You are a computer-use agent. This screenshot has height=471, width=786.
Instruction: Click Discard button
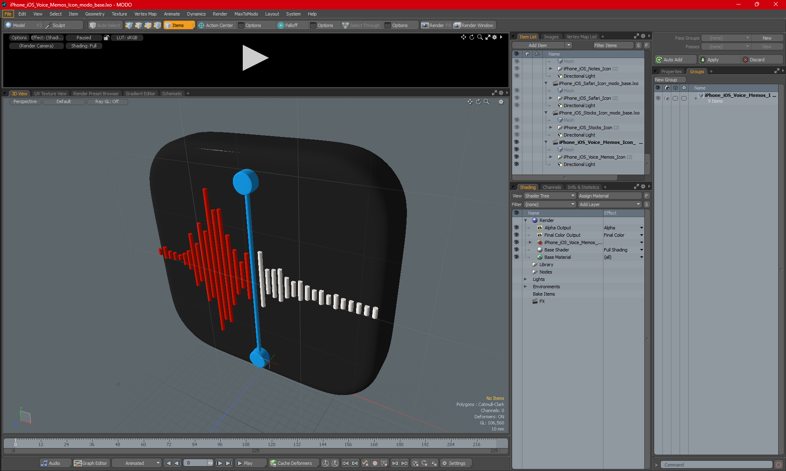point(762,60)
